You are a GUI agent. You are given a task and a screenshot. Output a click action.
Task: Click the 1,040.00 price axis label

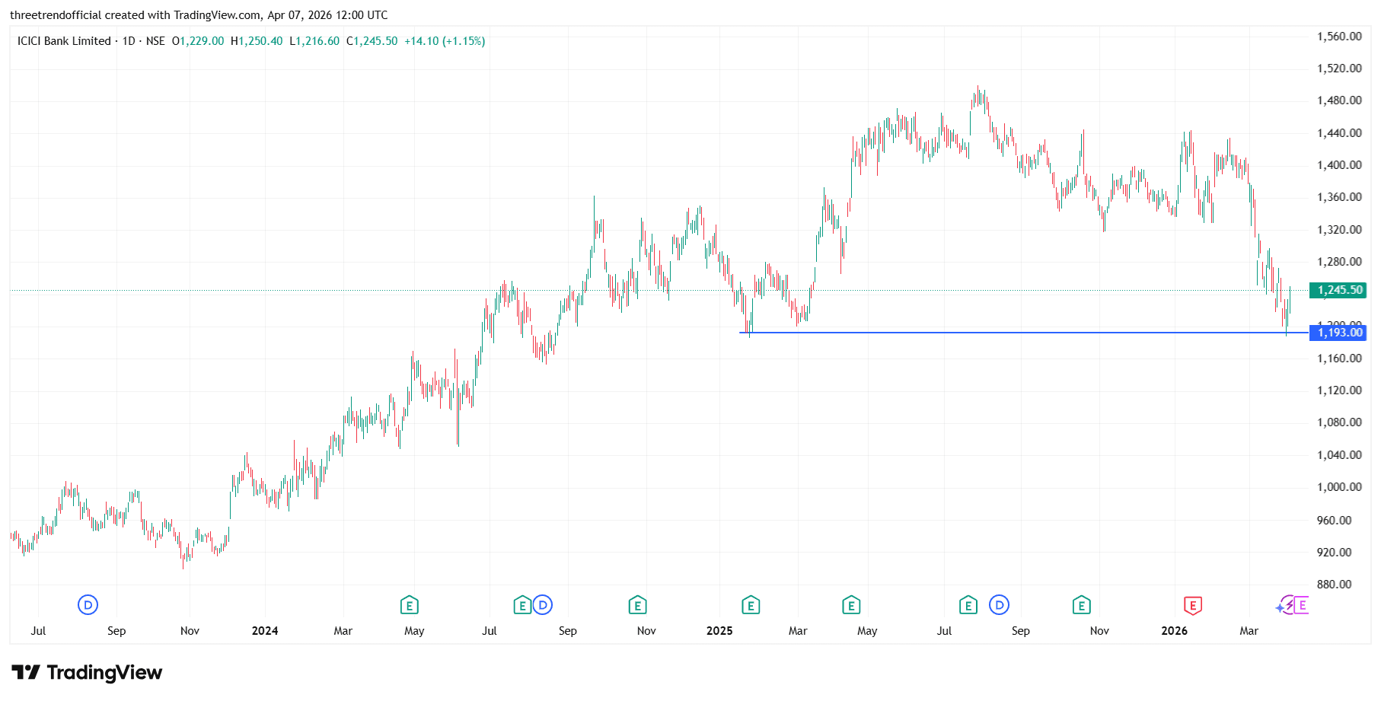coord(1339,455)
